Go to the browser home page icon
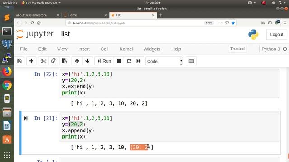Image resolution: width=289 pixels, height=162 pixels. coord(39,23)
